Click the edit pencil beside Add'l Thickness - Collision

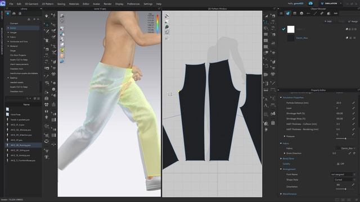tap(353, 124)
